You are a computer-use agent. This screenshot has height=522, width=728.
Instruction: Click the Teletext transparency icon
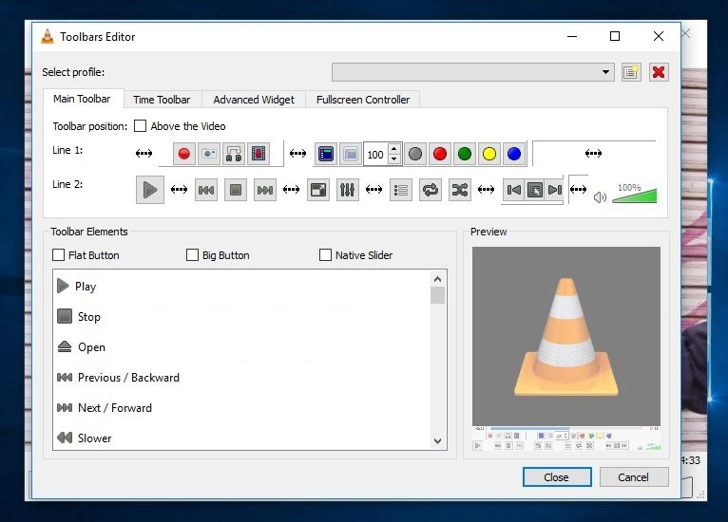(x=351, y=154)
